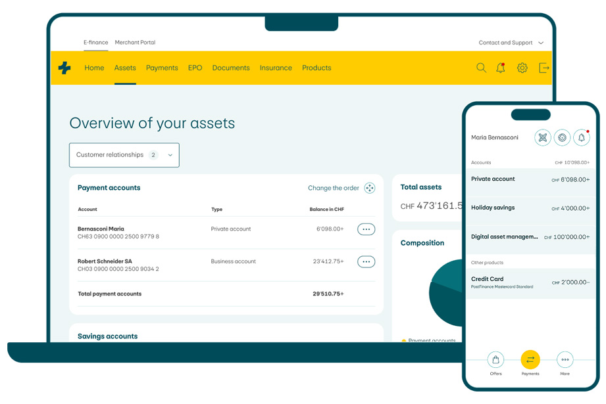Open the Insurance menu item
Viewport: 606px width, 404px height.
pos(276,68)
